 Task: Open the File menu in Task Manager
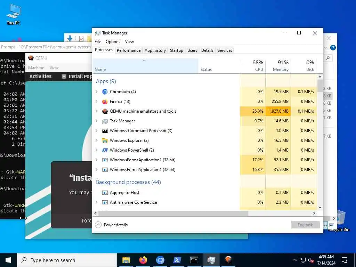pos(98,42)
